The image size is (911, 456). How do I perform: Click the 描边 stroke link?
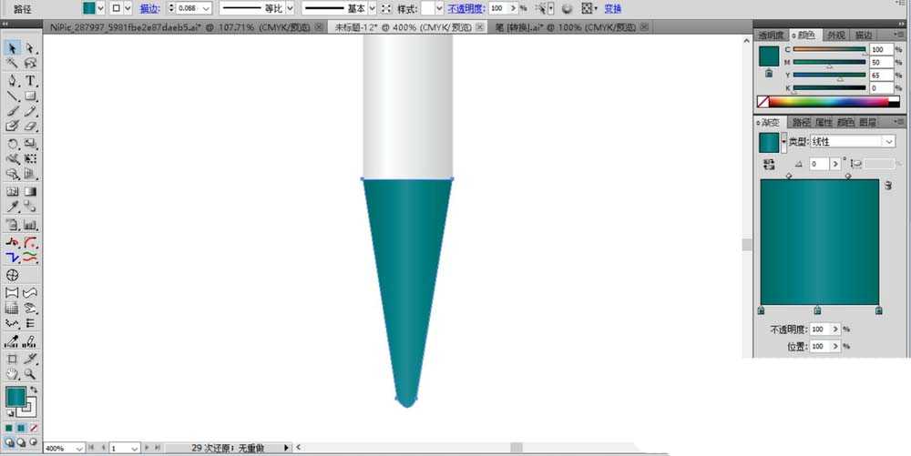150,9
